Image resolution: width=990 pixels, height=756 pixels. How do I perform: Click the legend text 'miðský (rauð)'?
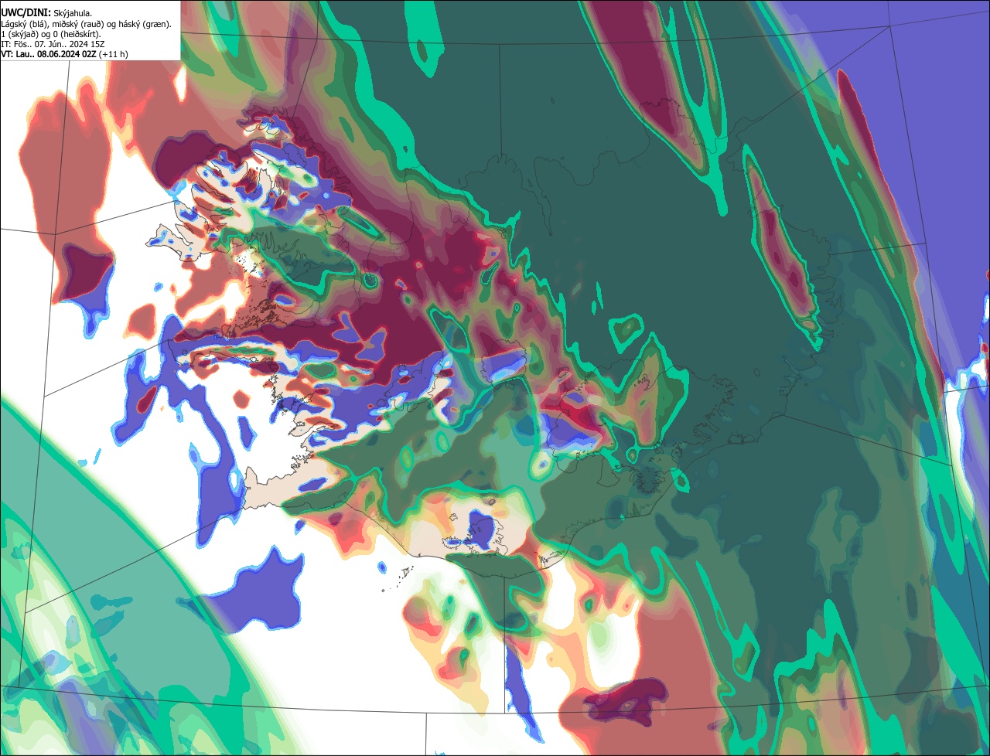point(78,25)
